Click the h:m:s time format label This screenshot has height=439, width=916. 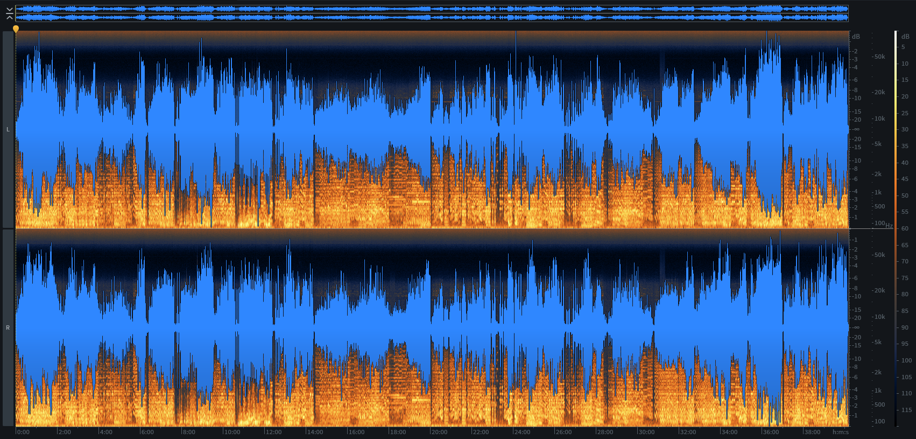coord(840,432)
